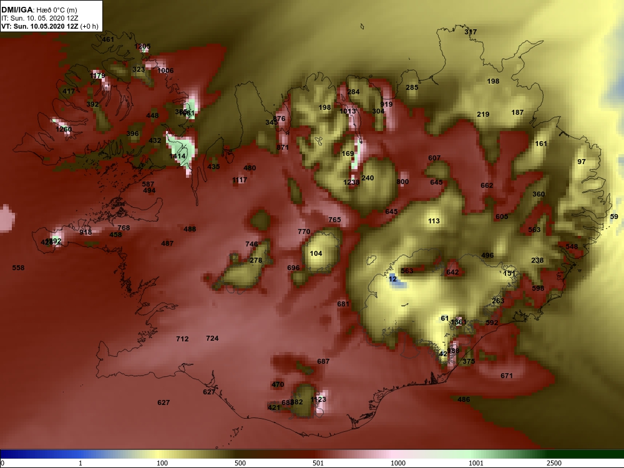Click the 1000 label on the color scale
Image resolution: width=624 pixels, height=468 pixels.
click(x=397, y=463)
